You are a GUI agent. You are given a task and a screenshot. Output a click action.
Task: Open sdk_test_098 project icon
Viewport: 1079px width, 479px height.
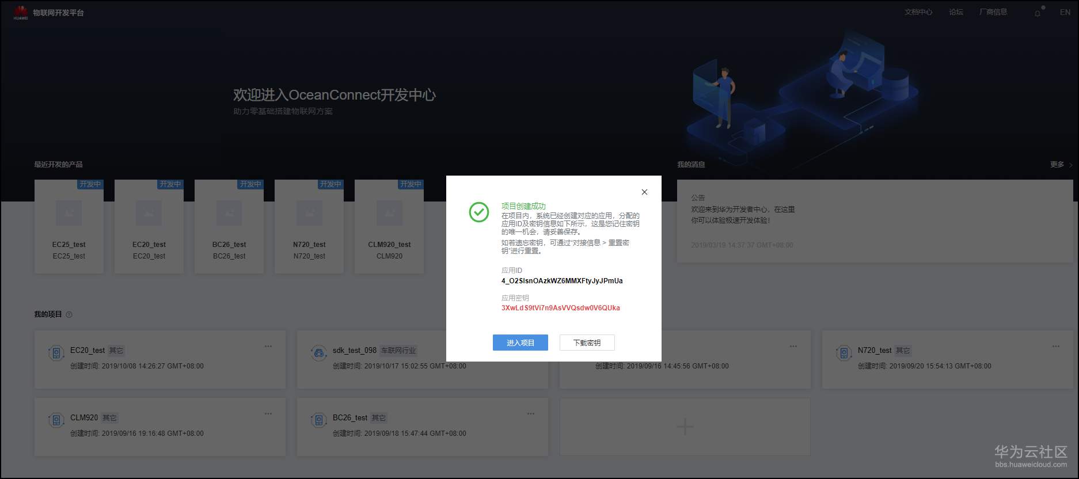[319, 353]
